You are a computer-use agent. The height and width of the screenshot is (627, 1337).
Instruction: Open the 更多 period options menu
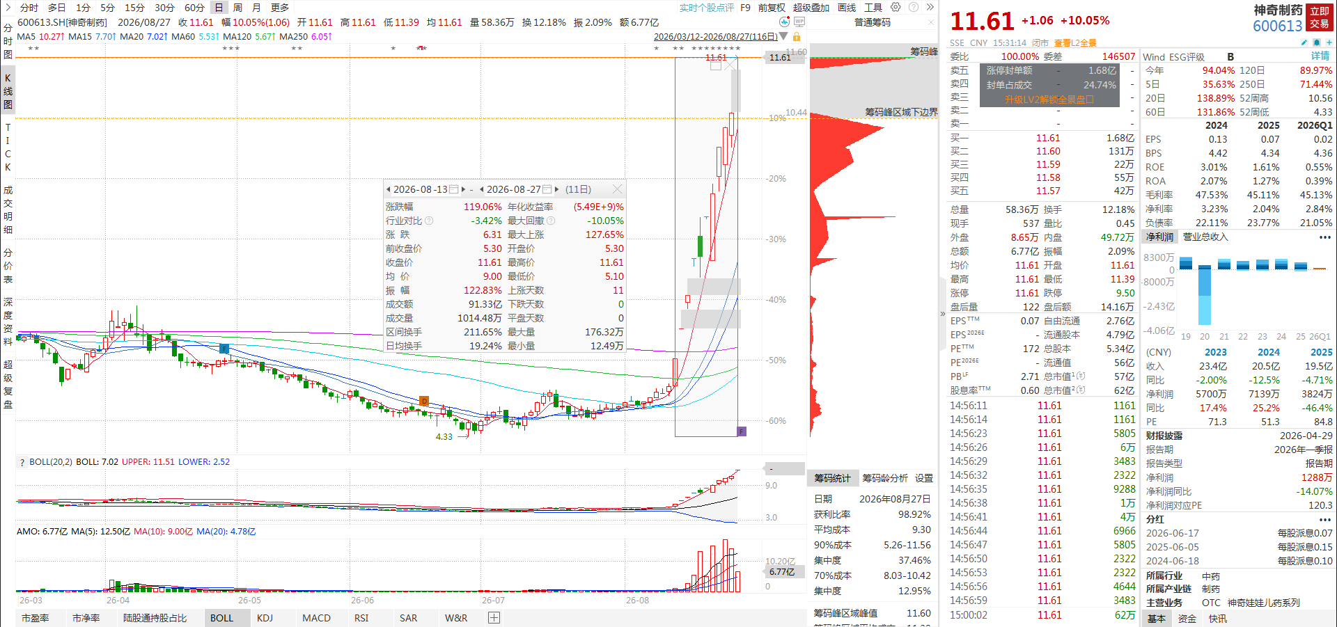[x=280, y=7]
